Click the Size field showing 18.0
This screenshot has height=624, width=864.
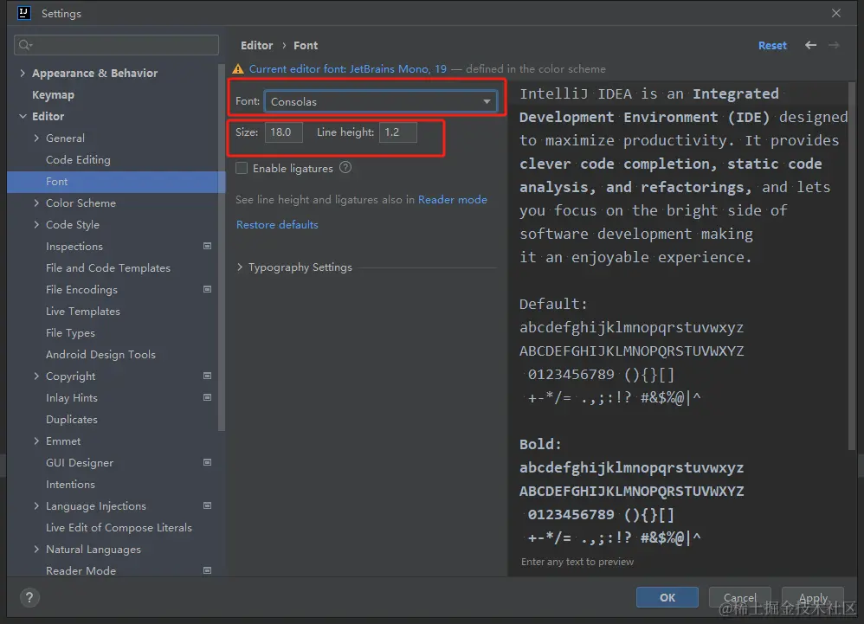point(284,132)
